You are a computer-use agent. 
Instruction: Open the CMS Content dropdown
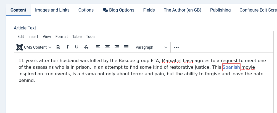tap(34, 47)
